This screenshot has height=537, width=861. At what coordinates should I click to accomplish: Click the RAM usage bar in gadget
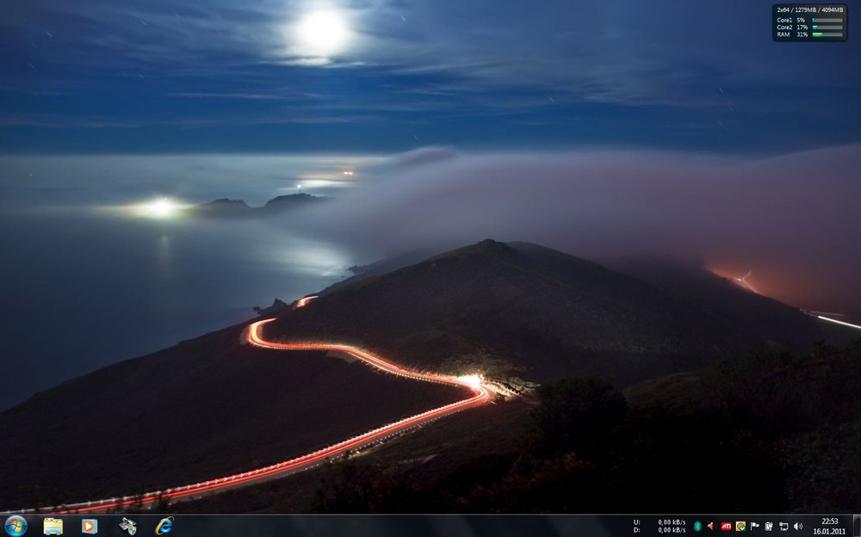click(827, 34)
